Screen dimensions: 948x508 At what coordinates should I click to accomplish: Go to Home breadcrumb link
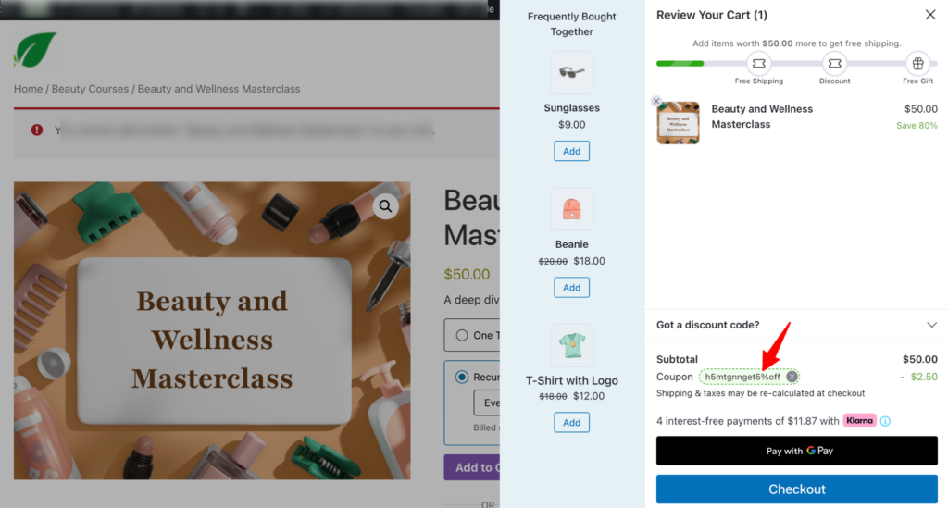(x=28, y=89)
